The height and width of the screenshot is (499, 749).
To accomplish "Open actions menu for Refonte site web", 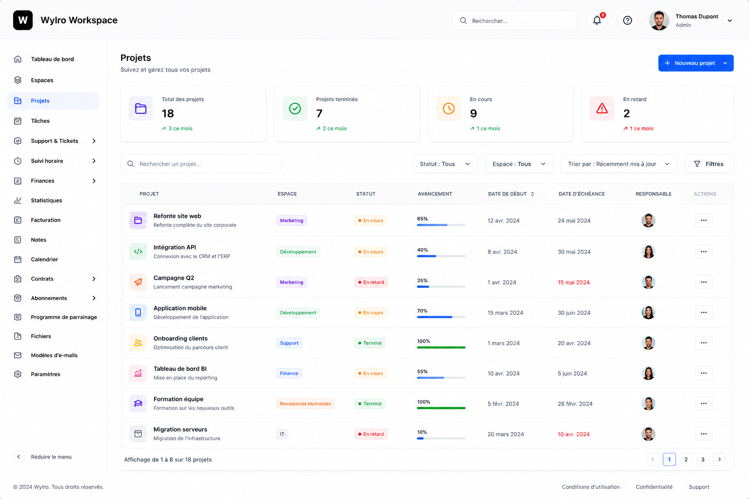I will [704, 220].
